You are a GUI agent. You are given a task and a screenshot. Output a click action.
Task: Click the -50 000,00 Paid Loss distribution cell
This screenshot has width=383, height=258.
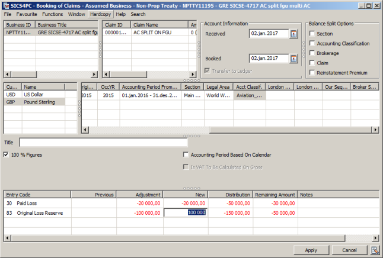click(231, 203)
